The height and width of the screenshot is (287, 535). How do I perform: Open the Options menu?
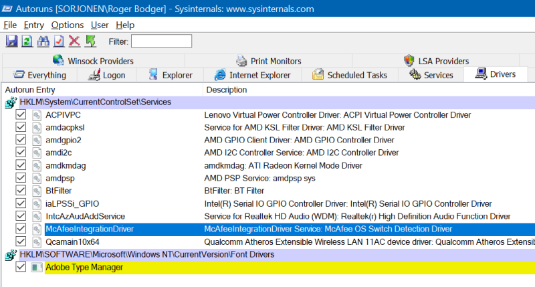[67, 25]
